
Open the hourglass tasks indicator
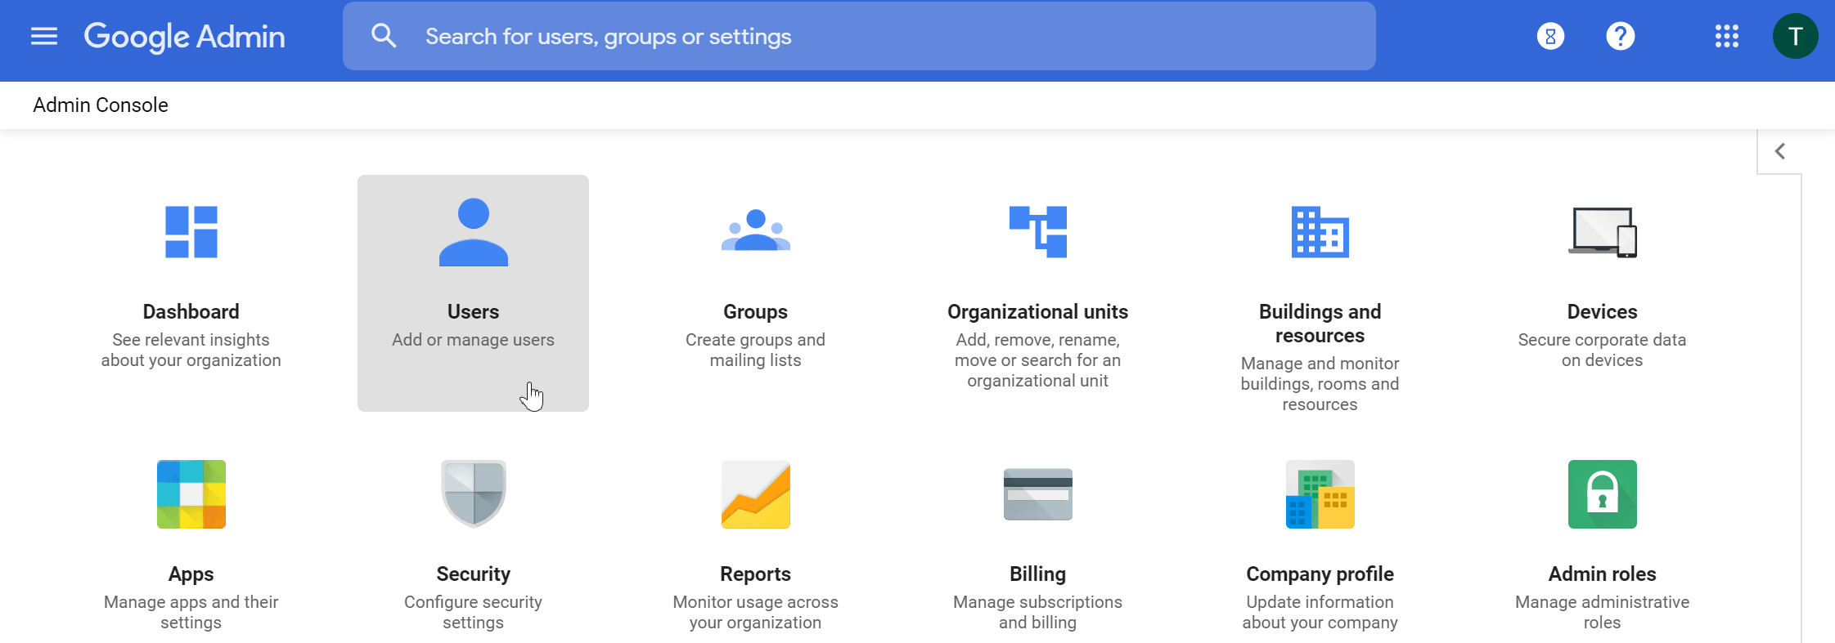[1550, 36]
